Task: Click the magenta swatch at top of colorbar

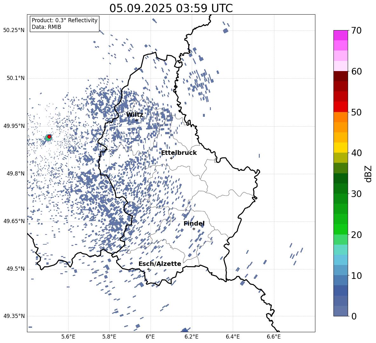Action: click(x=340, y=35)
